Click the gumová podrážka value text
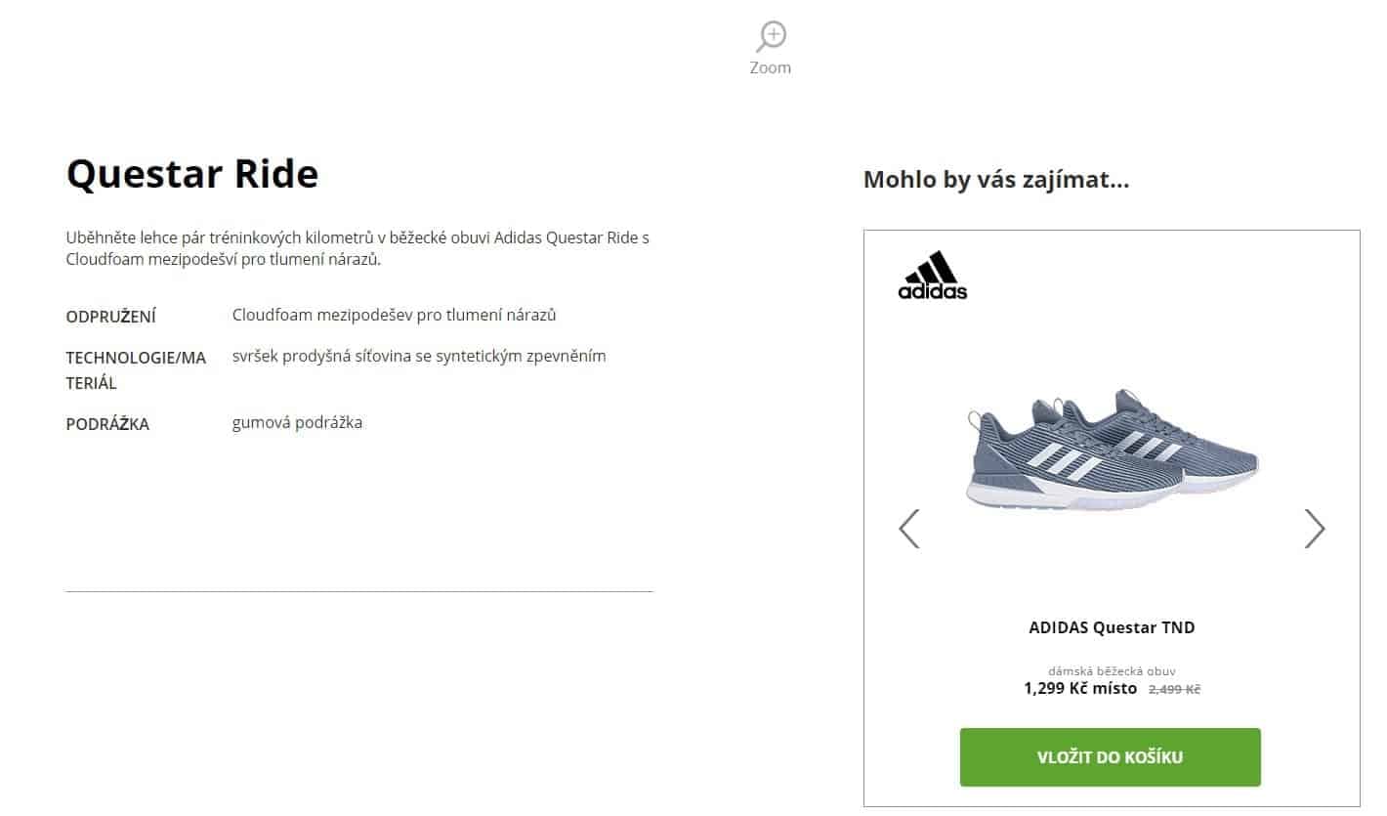Viewport: 1387px width, 816px height. [x=297, y=422]
